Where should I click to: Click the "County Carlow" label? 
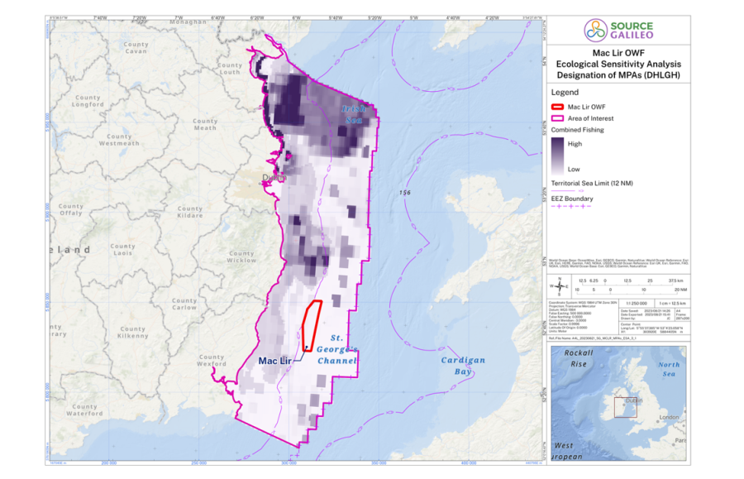[x=184, y=304]
